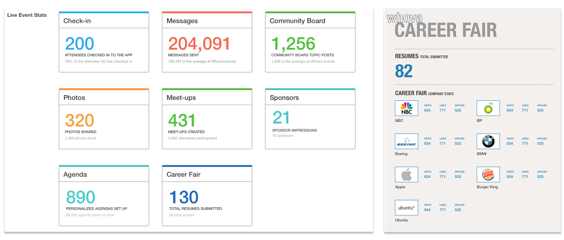Open the BMW roundel logo
The height and width of the screenshot is (240, 564).
488,141
